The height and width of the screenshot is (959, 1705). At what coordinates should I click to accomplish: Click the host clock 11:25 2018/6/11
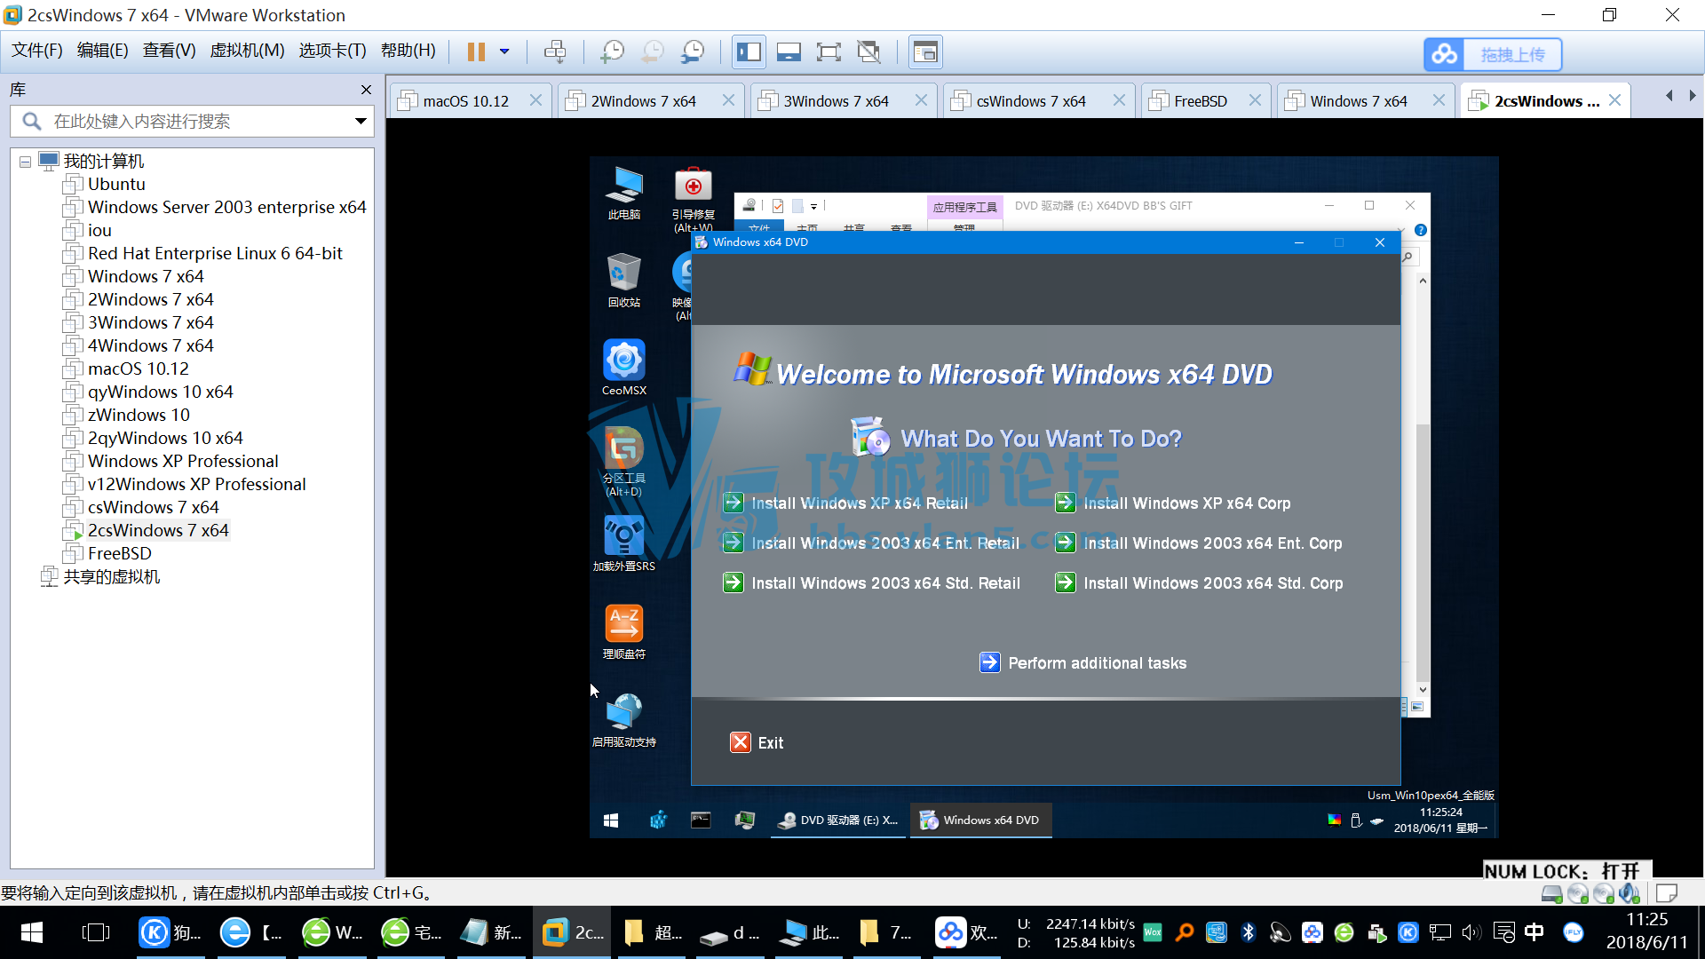pos(1646,931)
